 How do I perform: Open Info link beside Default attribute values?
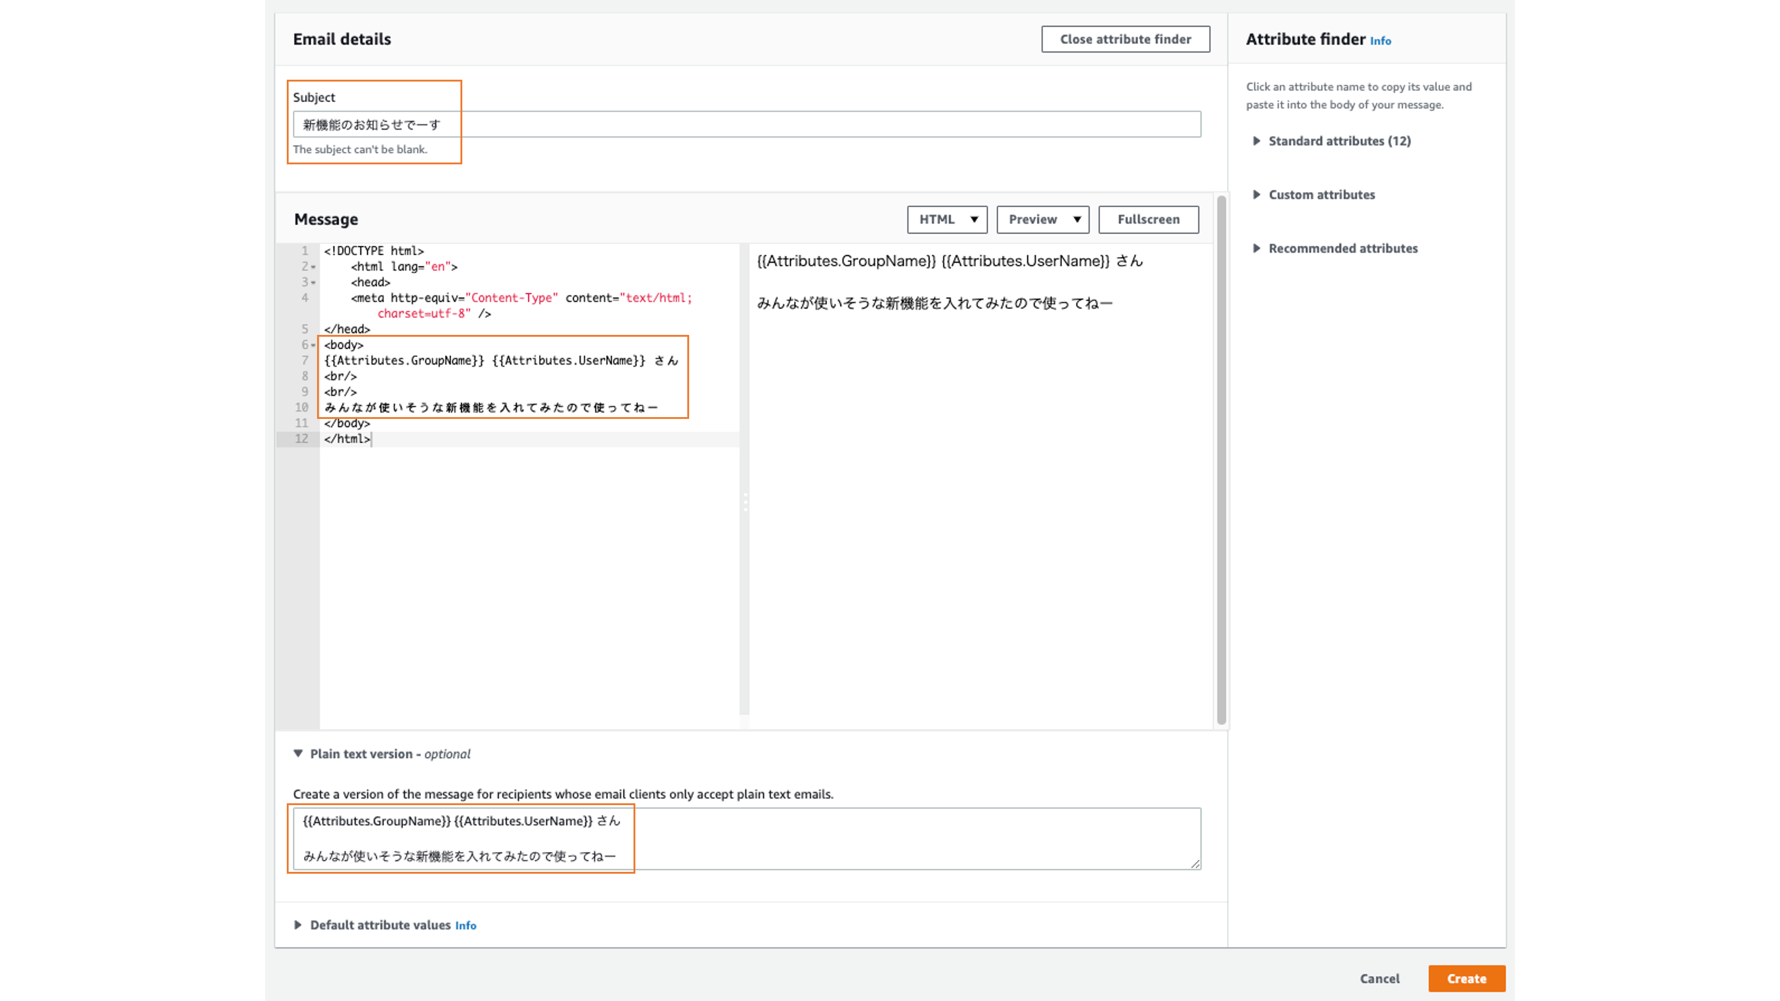point(465,925)
